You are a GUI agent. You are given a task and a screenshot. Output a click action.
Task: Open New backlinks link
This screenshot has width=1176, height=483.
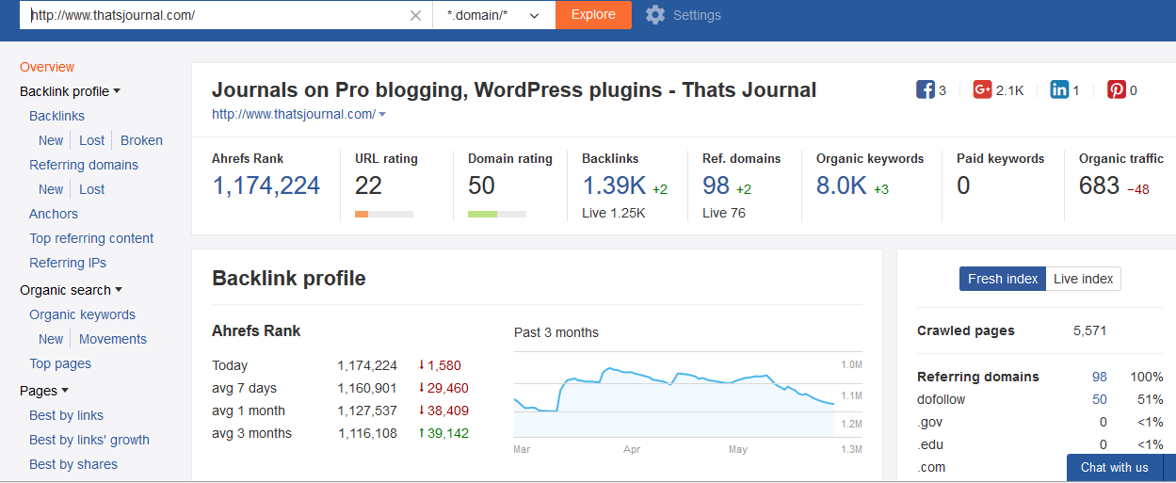point(51,140)
